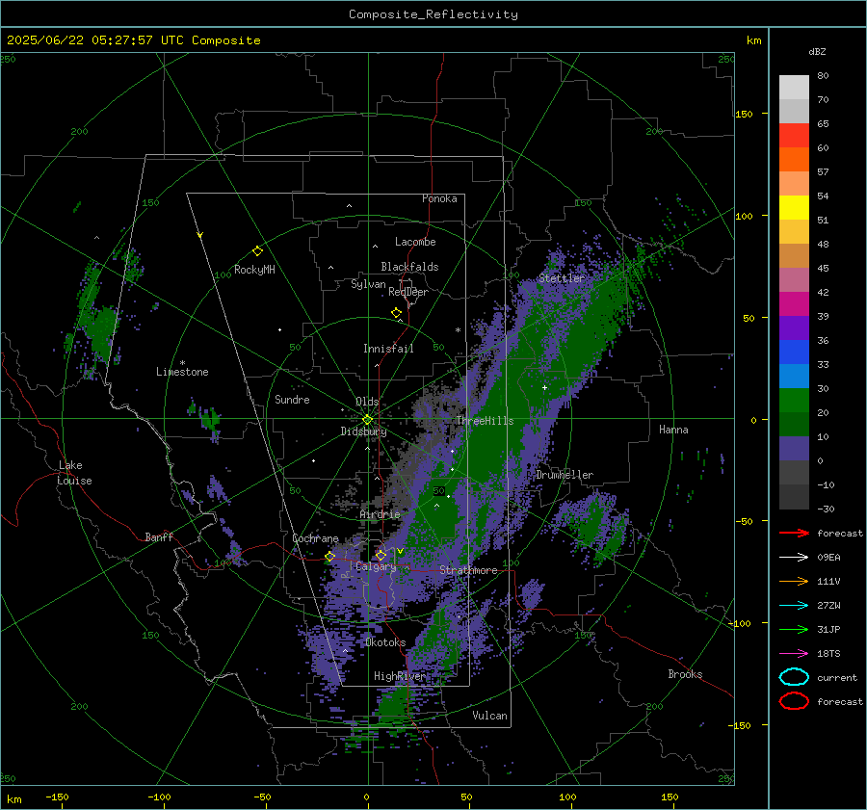Click the RedDeer map label
This screenshot has width=867, height=810.
[x=408, y=292]
